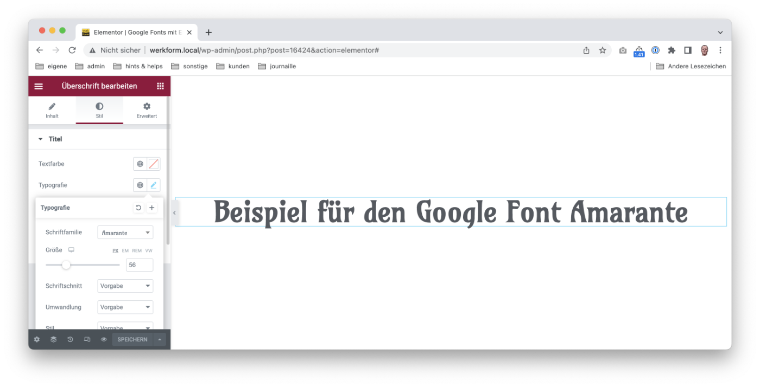Open the Schriftschnitt dropdown
This screenshot has width=760, height=387.
click(x=125, y=286)
